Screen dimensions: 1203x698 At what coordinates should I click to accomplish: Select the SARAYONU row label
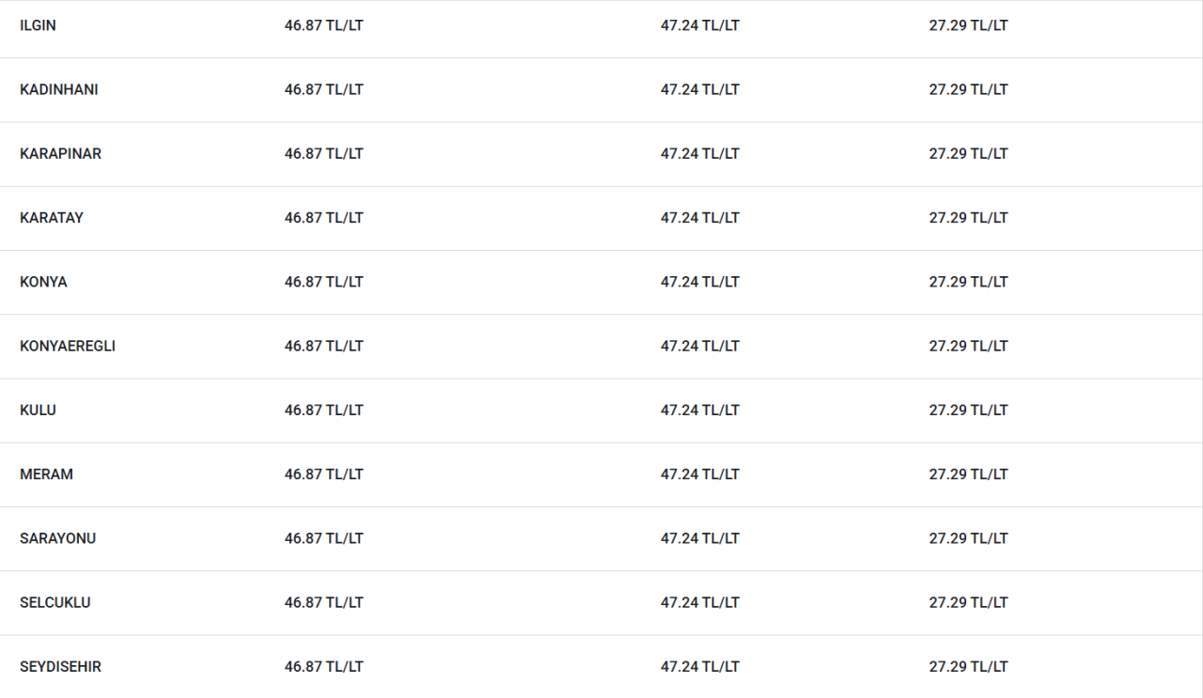click(57, 538)
